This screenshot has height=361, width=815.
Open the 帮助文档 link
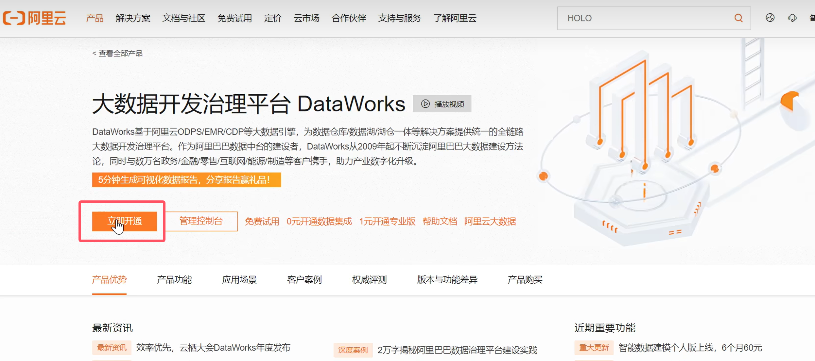tap(440, 222)
